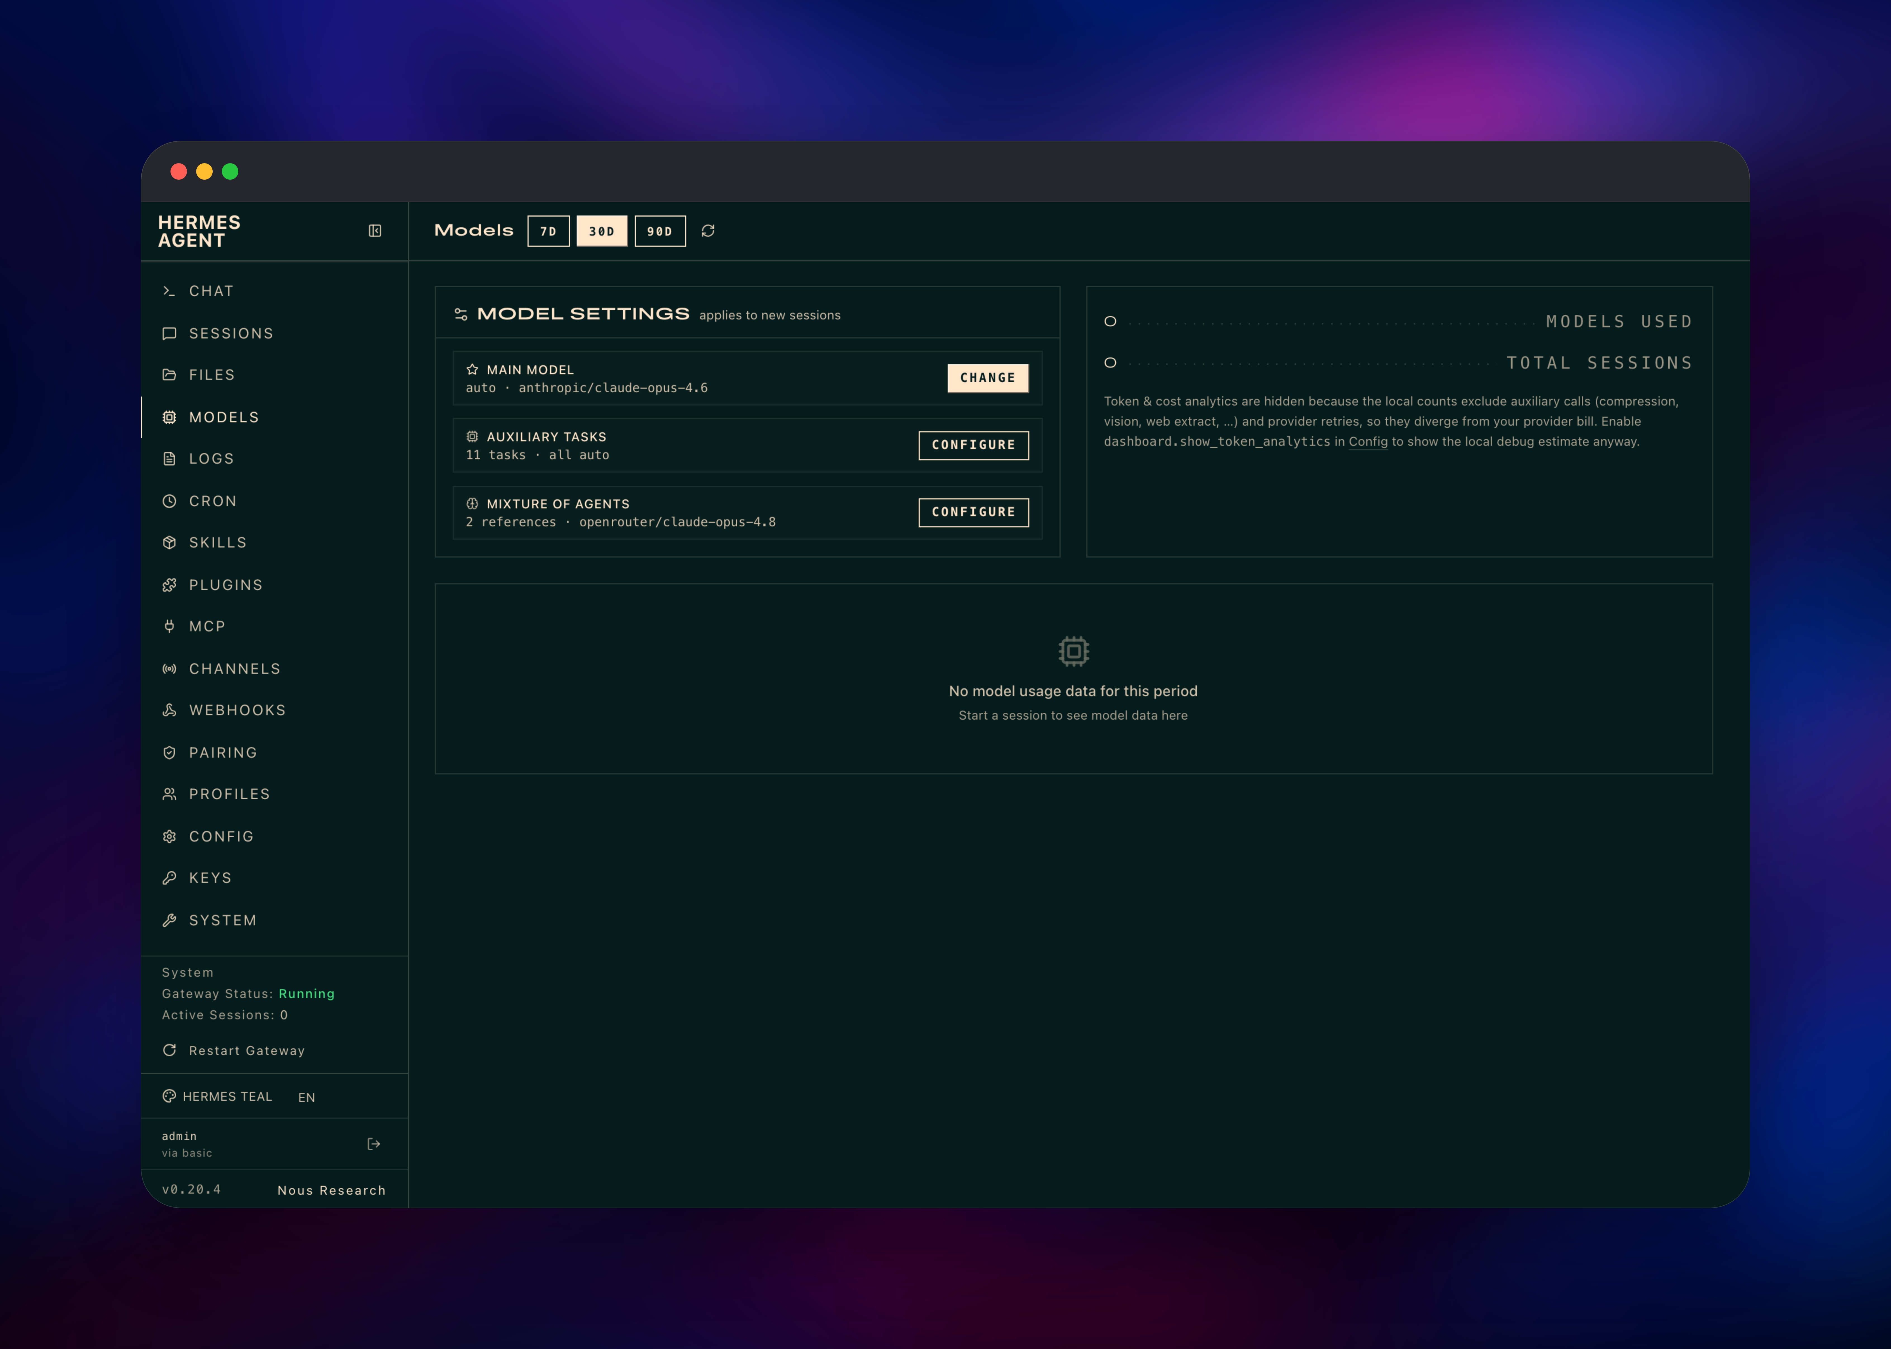1891x1349 pixels.
Task: Click the Files folder icon
Action: 169,375
